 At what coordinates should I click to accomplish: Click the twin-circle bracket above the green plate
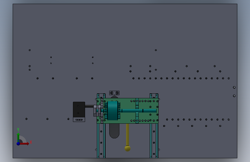pyautogui.click(x=114, y=93)
